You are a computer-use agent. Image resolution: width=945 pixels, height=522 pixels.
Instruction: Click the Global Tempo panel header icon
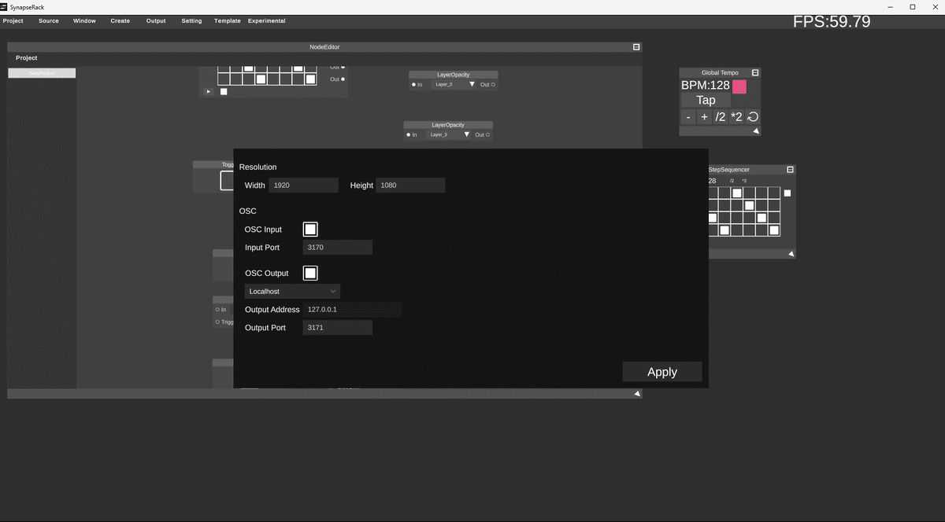pyautogui.click(x=754, y=72)
